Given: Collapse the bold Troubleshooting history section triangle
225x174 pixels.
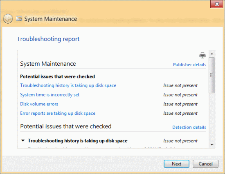Looking at the screenshot, I should 23,141.
